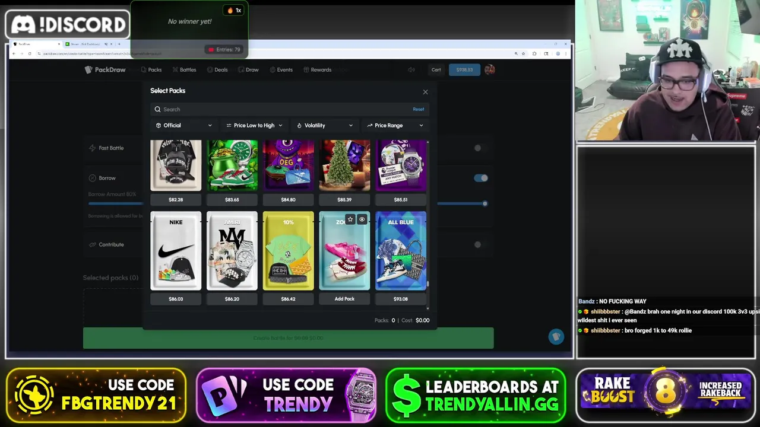Open the browser profile icon
The image size is (760, 427).
[x=558, y=53]
